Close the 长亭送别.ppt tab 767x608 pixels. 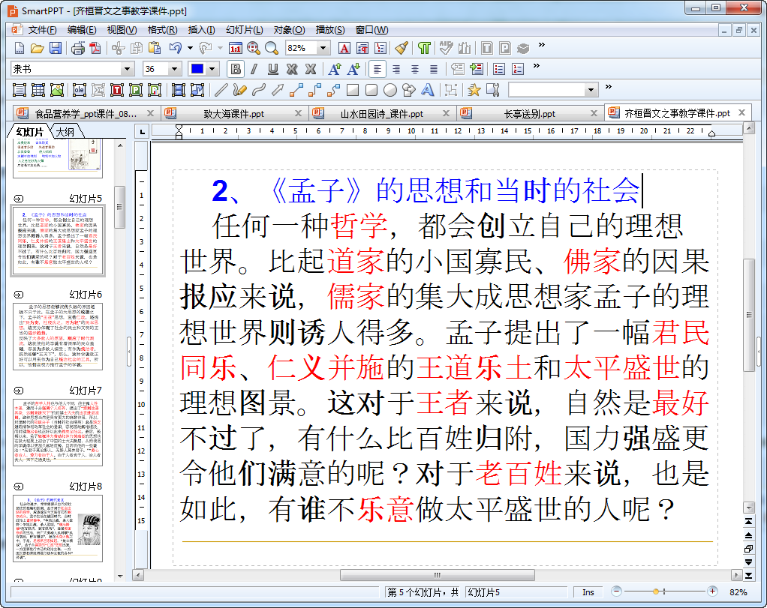[x=594, y=113]
